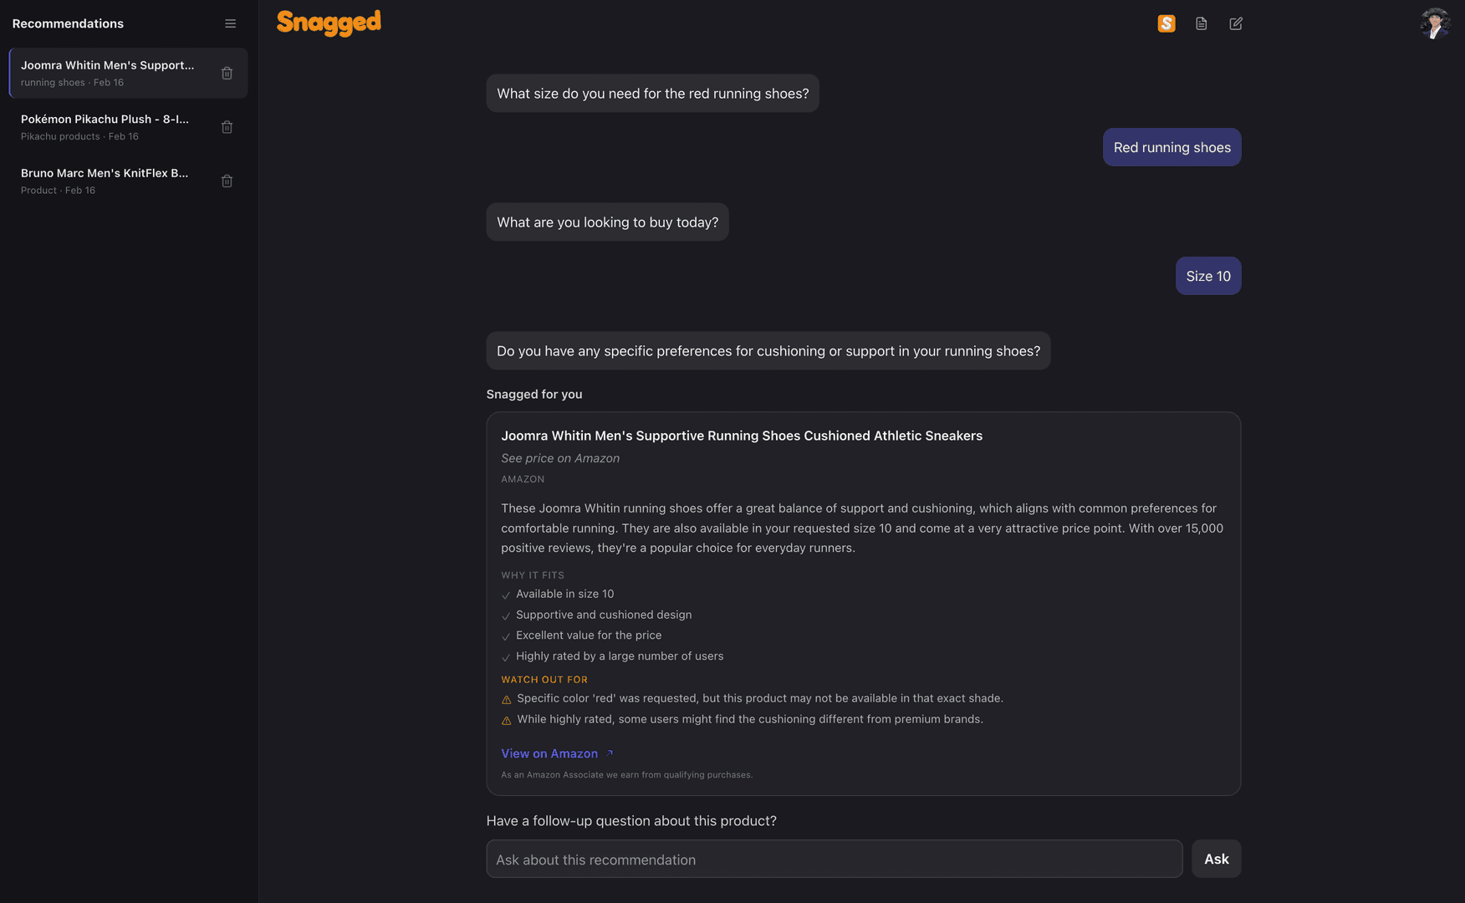Viewport: 1465px width, 903px height.
Task: Delete the Pokémon Pikachu Plush conversation
Action: [227, 127]
